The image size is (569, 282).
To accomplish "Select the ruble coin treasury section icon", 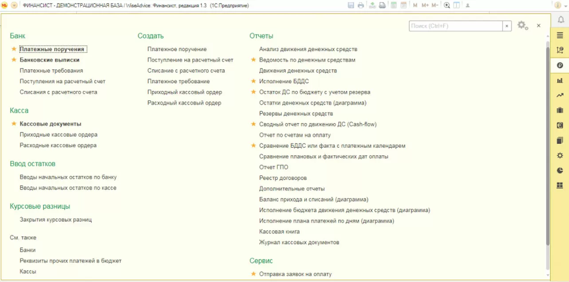I will click(x=560, y=65).
